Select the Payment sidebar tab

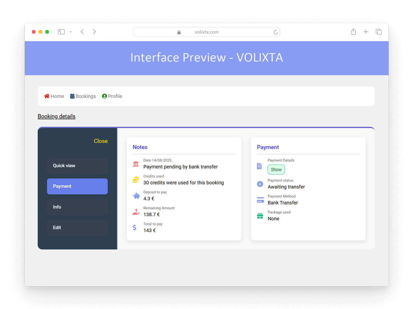pos(77,186)
